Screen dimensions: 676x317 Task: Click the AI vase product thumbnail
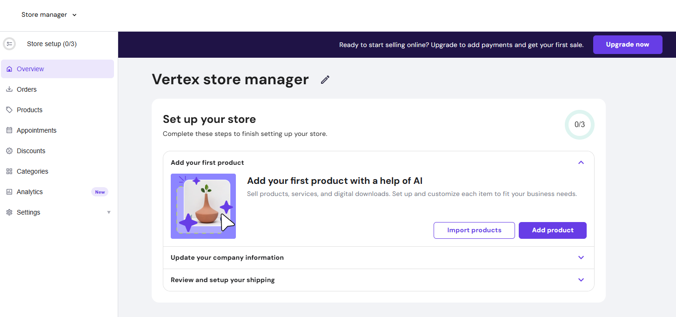click(203, 206)
